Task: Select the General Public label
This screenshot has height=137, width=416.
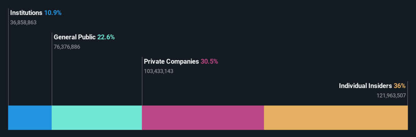Action: pos(75,37)
